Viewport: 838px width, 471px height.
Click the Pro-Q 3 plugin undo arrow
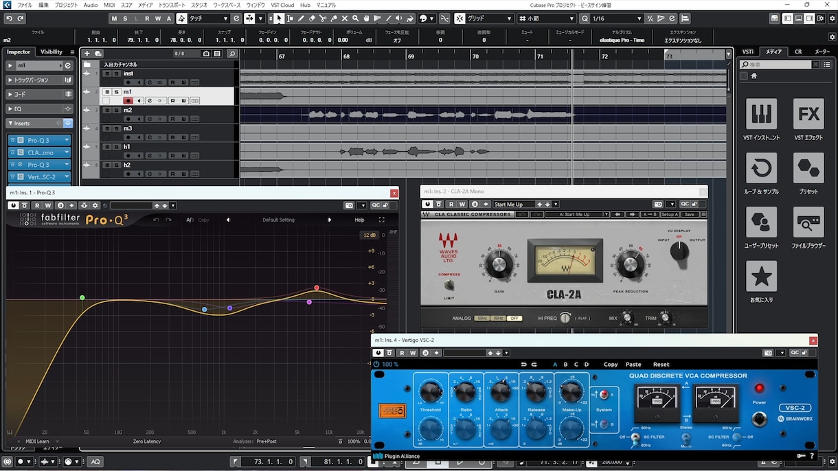point(156,220)
